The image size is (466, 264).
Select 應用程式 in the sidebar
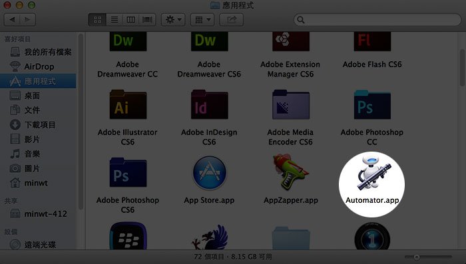[38, 81]
